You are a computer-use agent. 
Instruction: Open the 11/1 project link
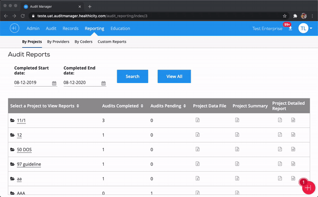[21, 120]
